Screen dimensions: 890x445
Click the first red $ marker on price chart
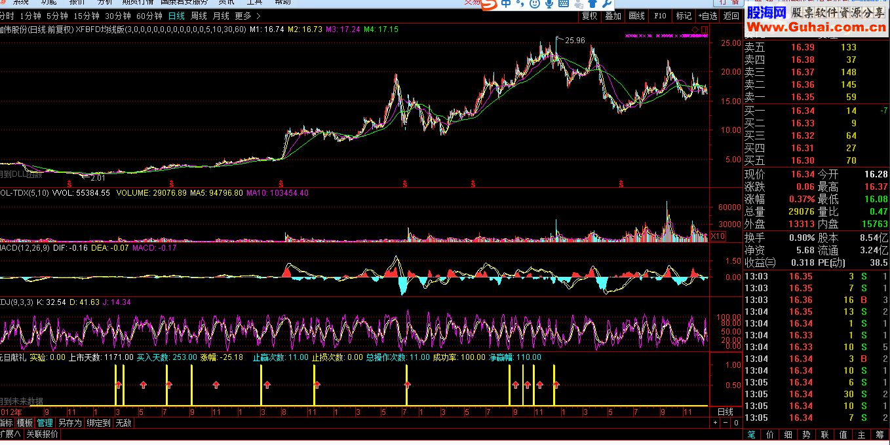tap(68, 183)
